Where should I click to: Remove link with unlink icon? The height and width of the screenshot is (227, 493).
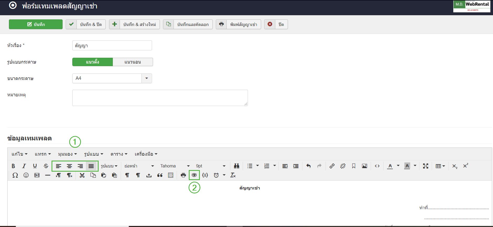point(343,166)
